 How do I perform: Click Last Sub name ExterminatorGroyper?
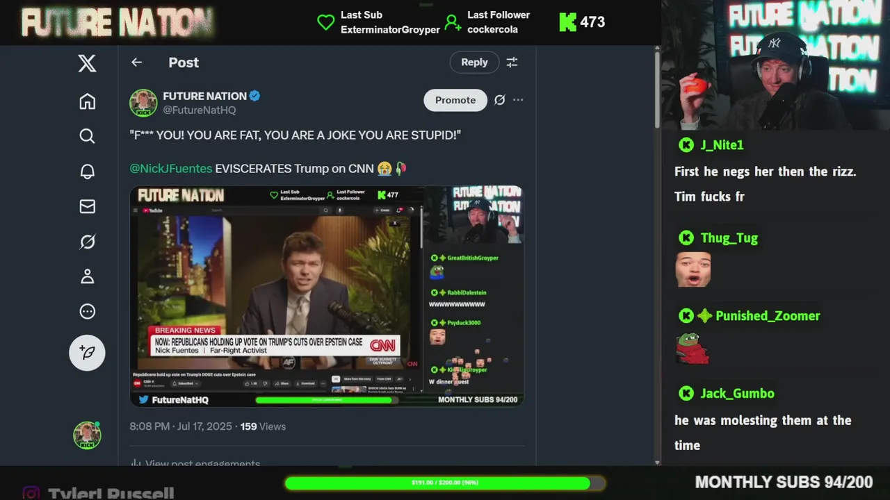[x=390, y=30]
